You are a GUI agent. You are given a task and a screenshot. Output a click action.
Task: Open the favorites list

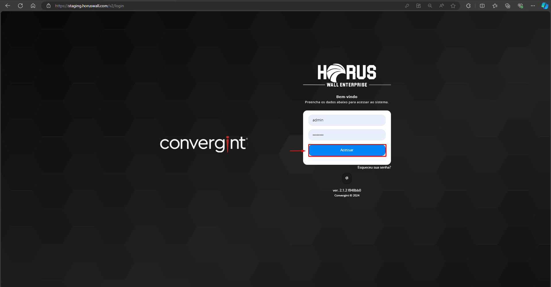(495, 5)
